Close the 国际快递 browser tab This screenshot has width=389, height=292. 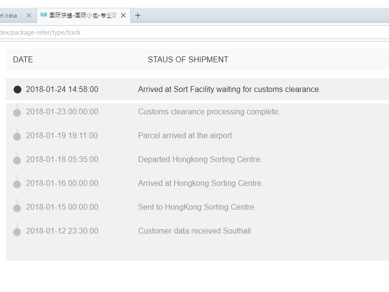click(124, 16)
